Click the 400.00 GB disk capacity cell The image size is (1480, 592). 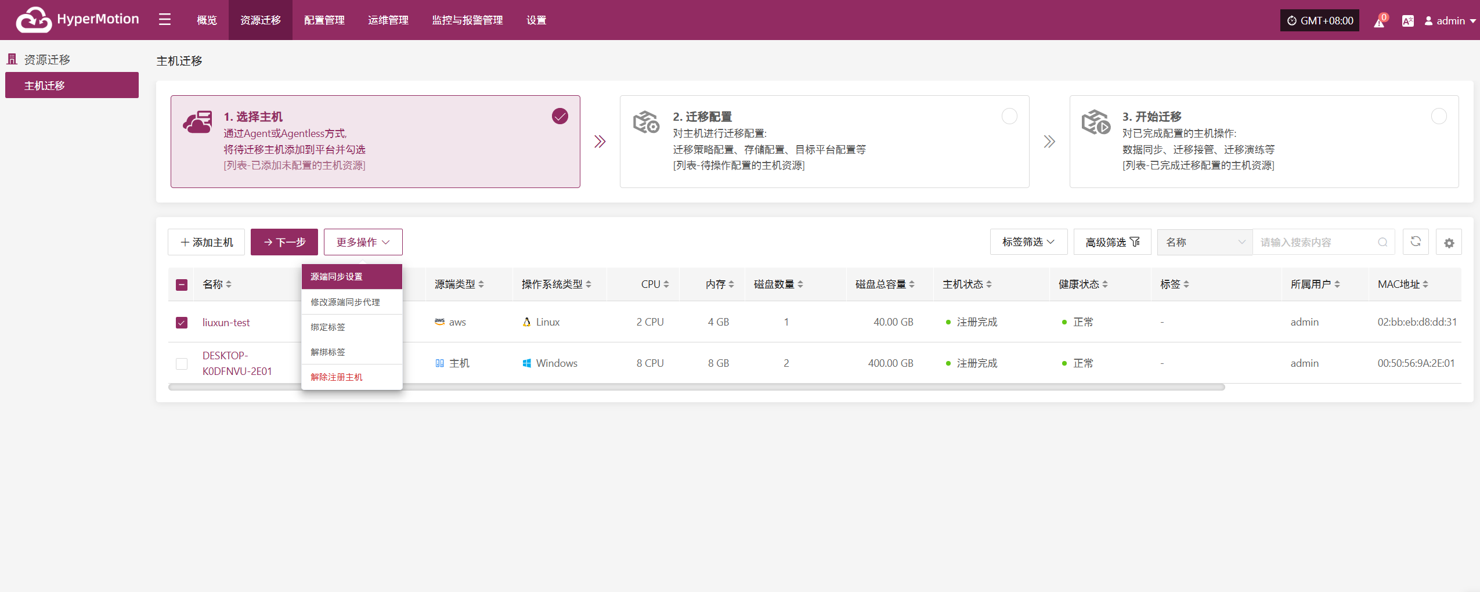890,363
